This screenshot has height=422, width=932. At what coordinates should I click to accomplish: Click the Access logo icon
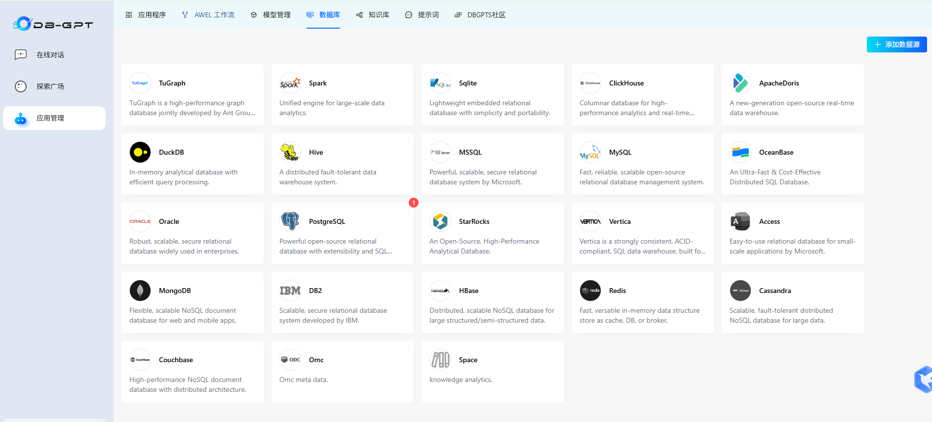point(740,221)
